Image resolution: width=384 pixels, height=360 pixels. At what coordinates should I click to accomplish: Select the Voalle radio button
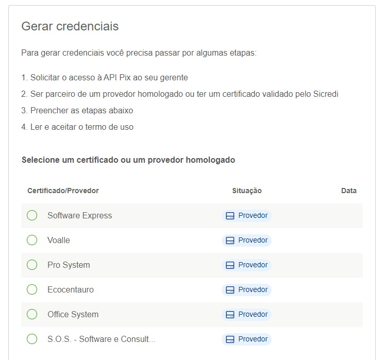(32, 240)
